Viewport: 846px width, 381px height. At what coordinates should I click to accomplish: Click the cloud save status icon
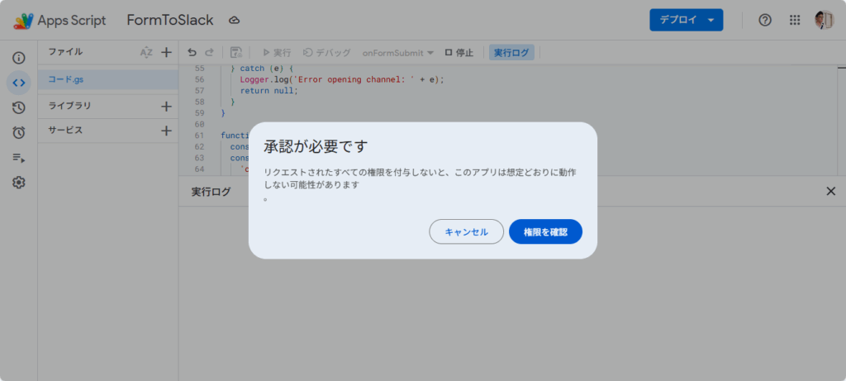click(x=234, y=21)
